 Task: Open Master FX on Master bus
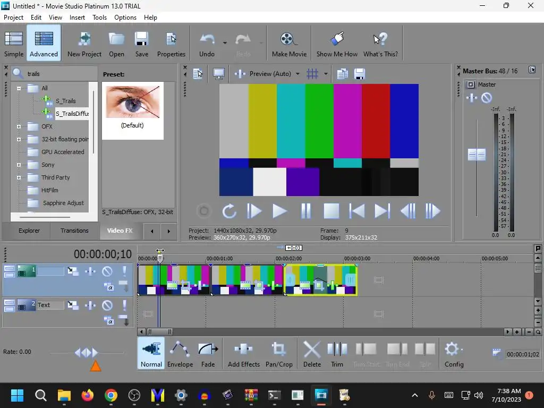pos(472,98)
